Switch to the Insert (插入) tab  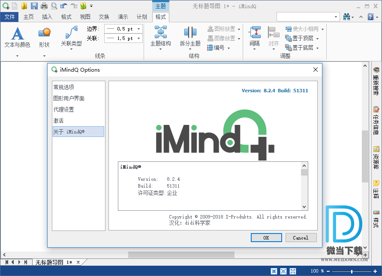(x=47, y=17)
